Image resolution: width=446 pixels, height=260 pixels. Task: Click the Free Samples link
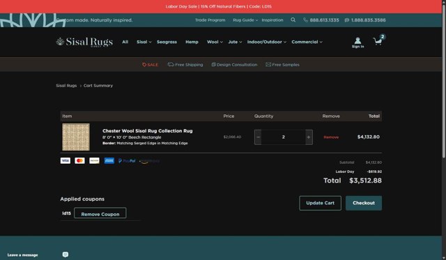click(x=282, y=65)
